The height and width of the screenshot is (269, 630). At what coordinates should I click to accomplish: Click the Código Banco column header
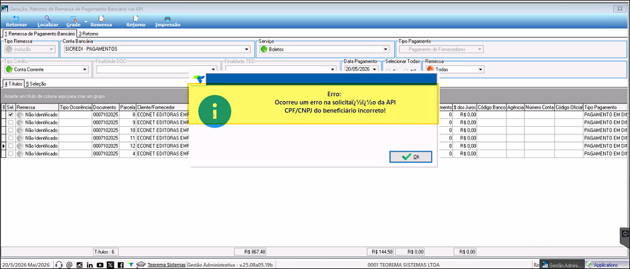pos(491,108)
